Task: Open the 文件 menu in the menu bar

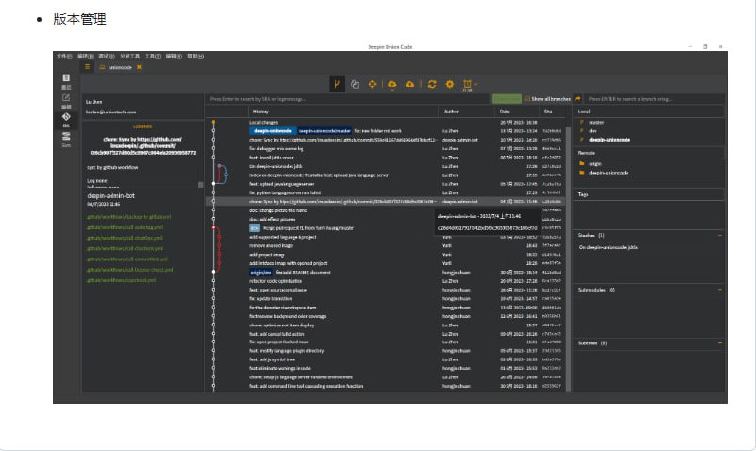Action: pyautogui.click(x=63, y=57)
